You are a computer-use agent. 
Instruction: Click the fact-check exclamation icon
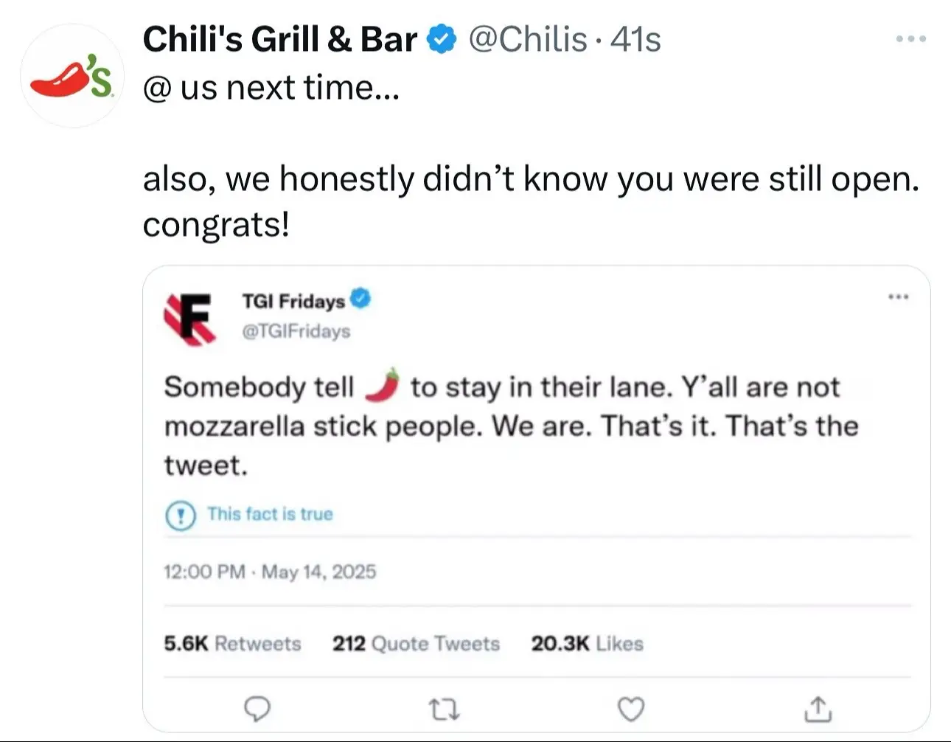(x=181, y=515)
